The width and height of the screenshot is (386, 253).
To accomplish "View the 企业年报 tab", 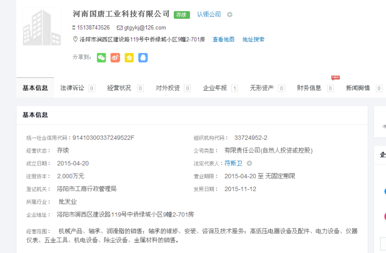I will click(214, 88).
